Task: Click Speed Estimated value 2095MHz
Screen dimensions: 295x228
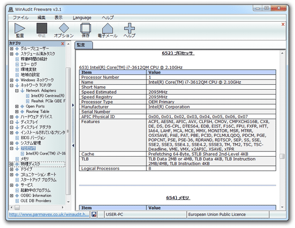Action: pyautogui.click(x=158, y=92)
